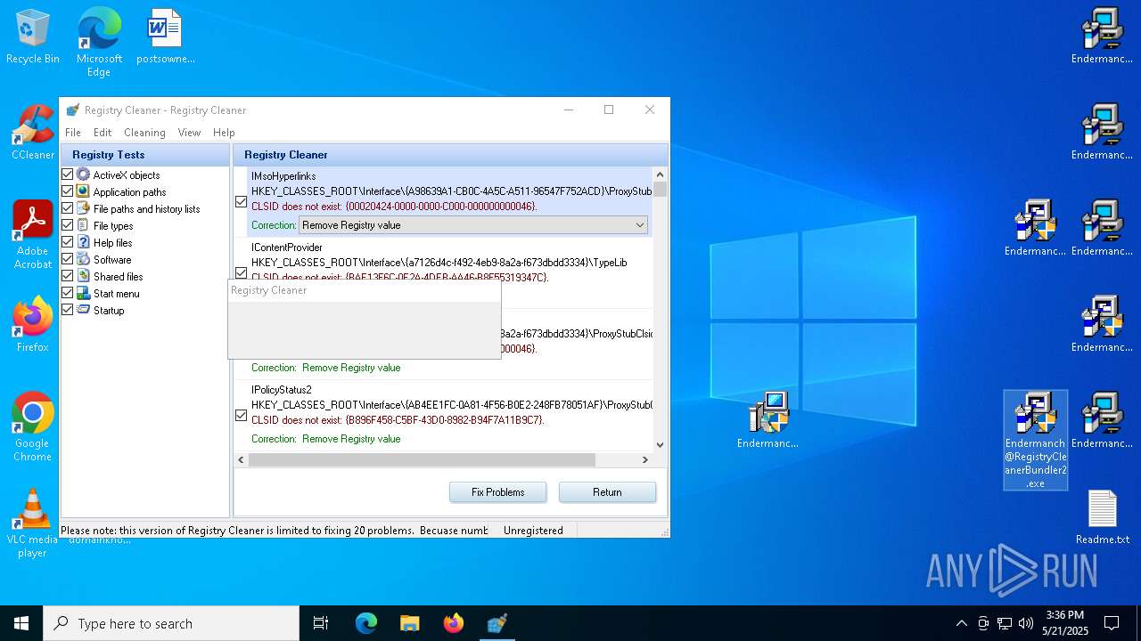Select Endermanch@RegistryCleanerBundler2.exe desktop icon

click(x=1036, y=440)
